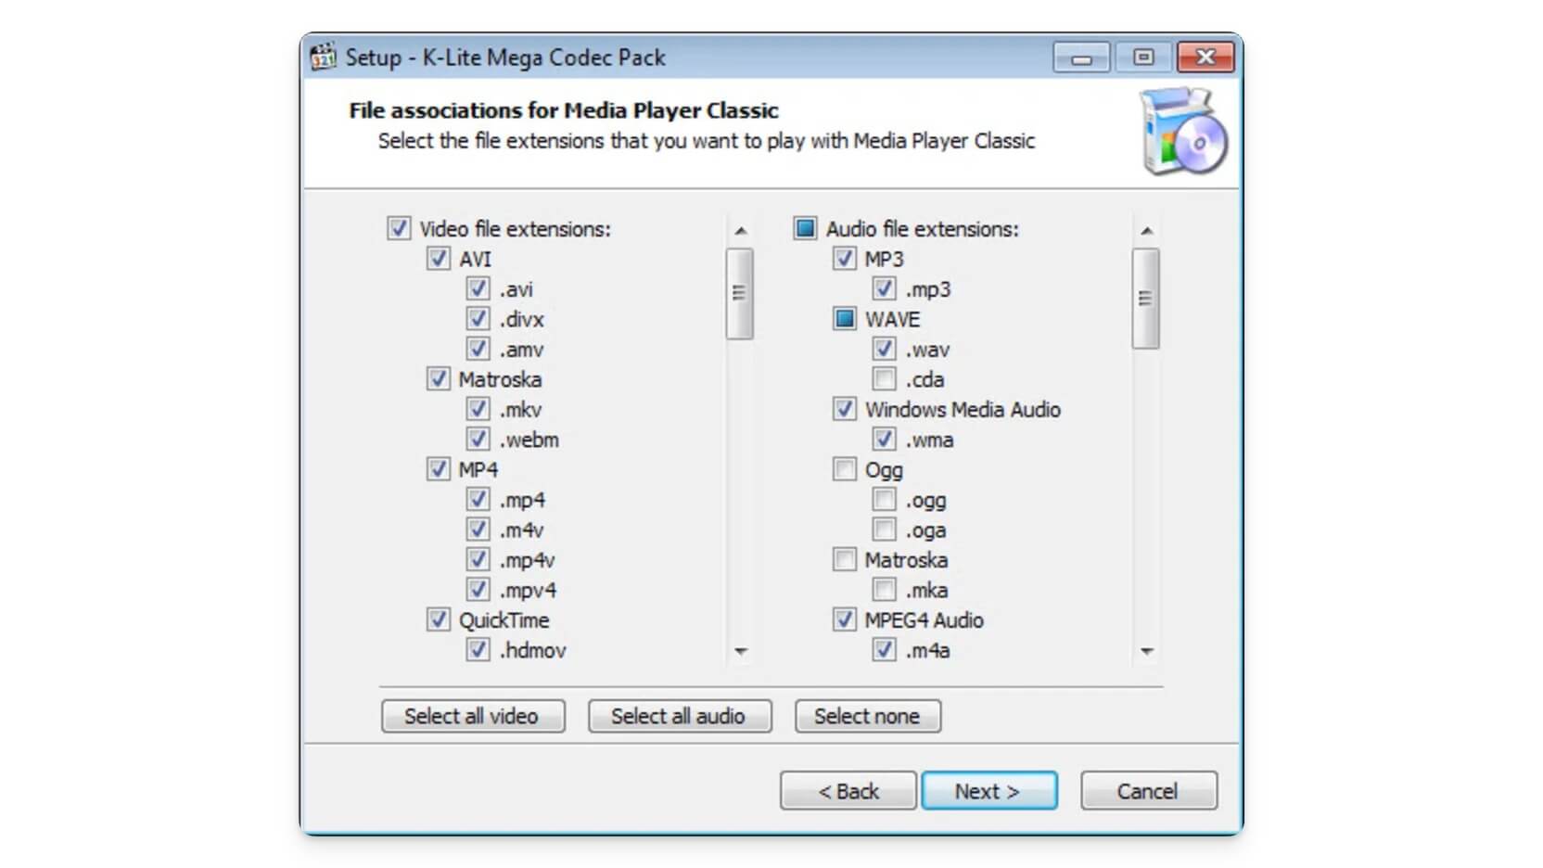The width and height of the screenshot is (1543, 868).
Task: Click the codec pack disc icon
Action: pos(1183,133)
